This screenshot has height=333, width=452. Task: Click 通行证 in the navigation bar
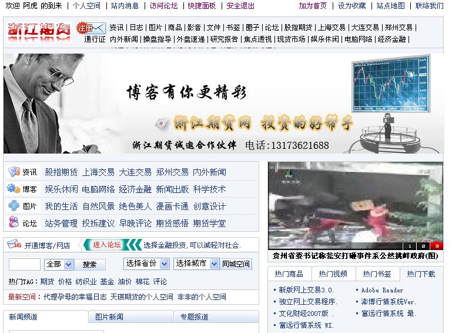tap(95, 39)
